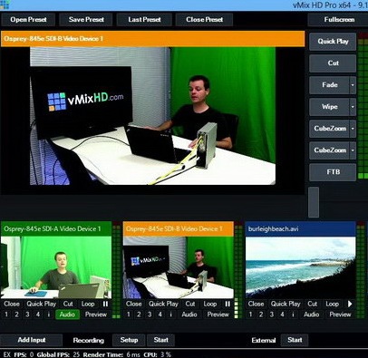Send burleighbeach.avi input to Preview
368x358 pixels.
340,314
